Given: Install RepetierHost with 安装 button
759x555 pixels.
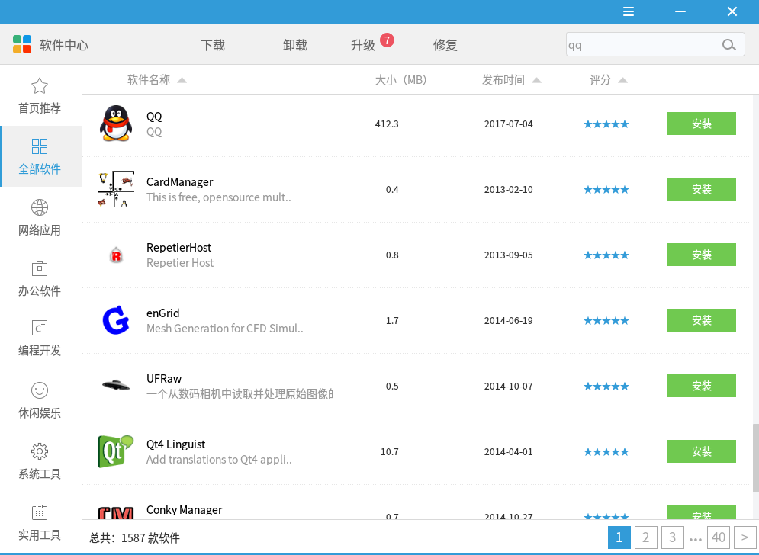Looking at the screenshot, I should (x=701, y=255).
